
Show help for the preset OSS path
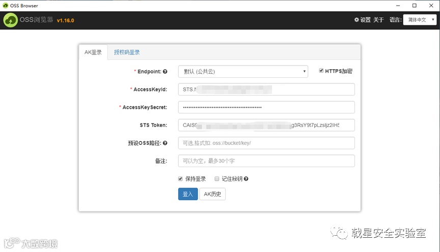(x=165, y=143)
